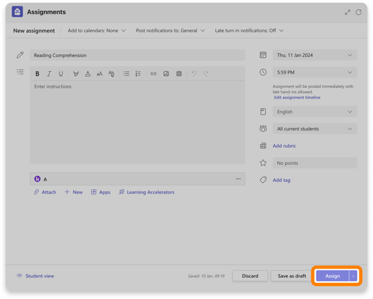Insert a bulleted list

click(126, 73)
